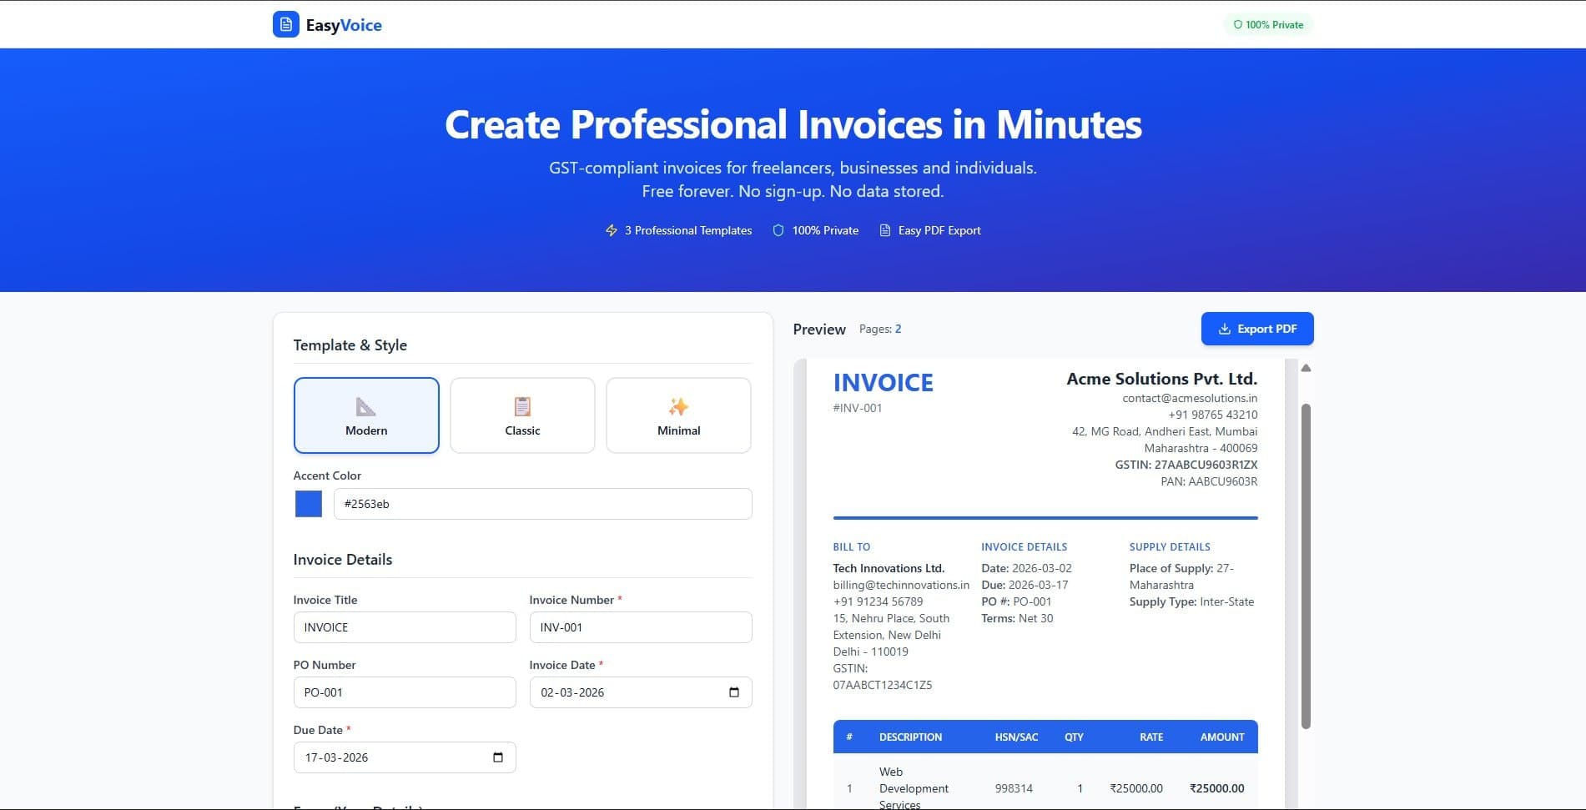Click the sparkle icon on the Minimal template card
This screenshot has height=810, width=1586.
pyautogui.click(x=677, y=406)
